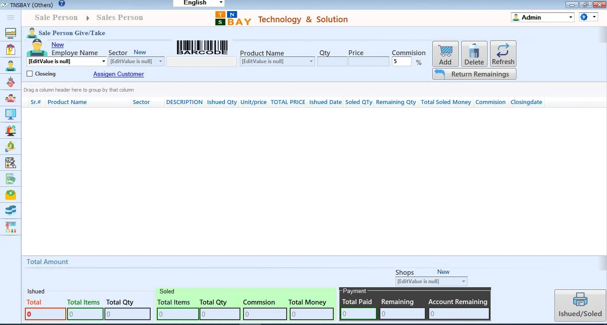Screen dimensions: 607x325
Task: Enable the Closeing checkbox
Action: (30, 74)
